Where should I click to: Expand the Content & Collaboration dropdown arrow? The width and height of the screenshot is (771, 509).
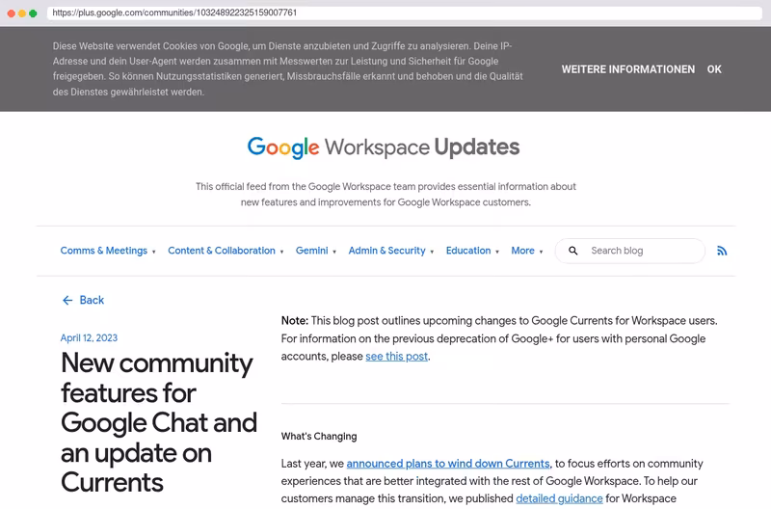[x=281, y=252]
